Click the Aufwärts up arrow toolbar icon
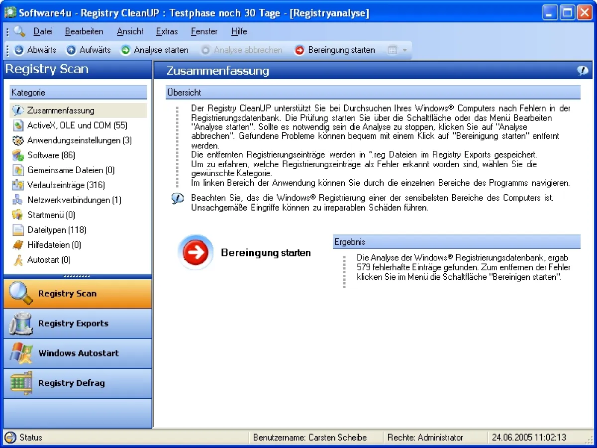This screenshot has height=448, width=597. pyautogui.click(x=71, y=50)
